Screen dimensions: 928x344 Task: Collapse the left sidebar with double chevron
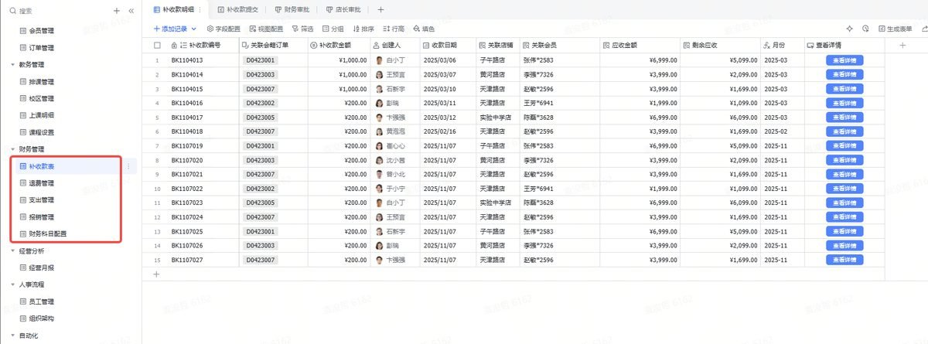coord(131,11)
